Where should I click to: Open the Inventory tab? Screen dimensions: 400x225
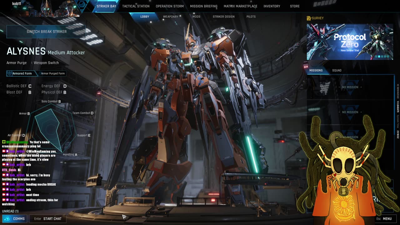(x=272, y=6)
